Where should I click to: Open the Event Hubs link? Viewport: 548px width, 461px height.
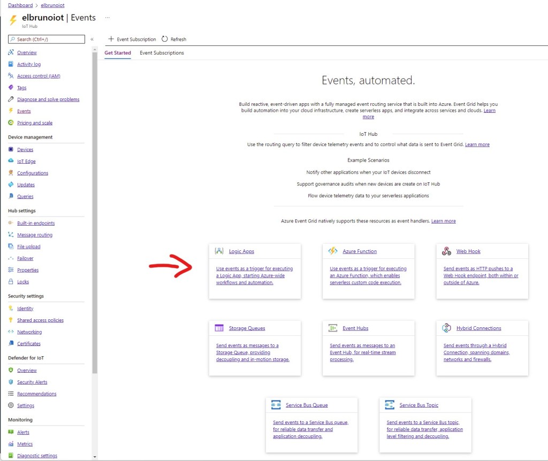pos(355,328)
